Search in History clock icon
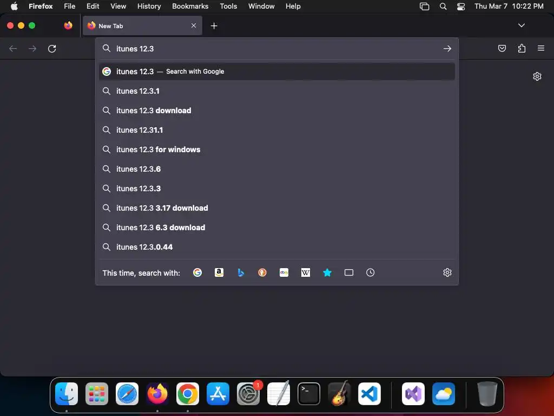554x416 pixels. point(370,272)
